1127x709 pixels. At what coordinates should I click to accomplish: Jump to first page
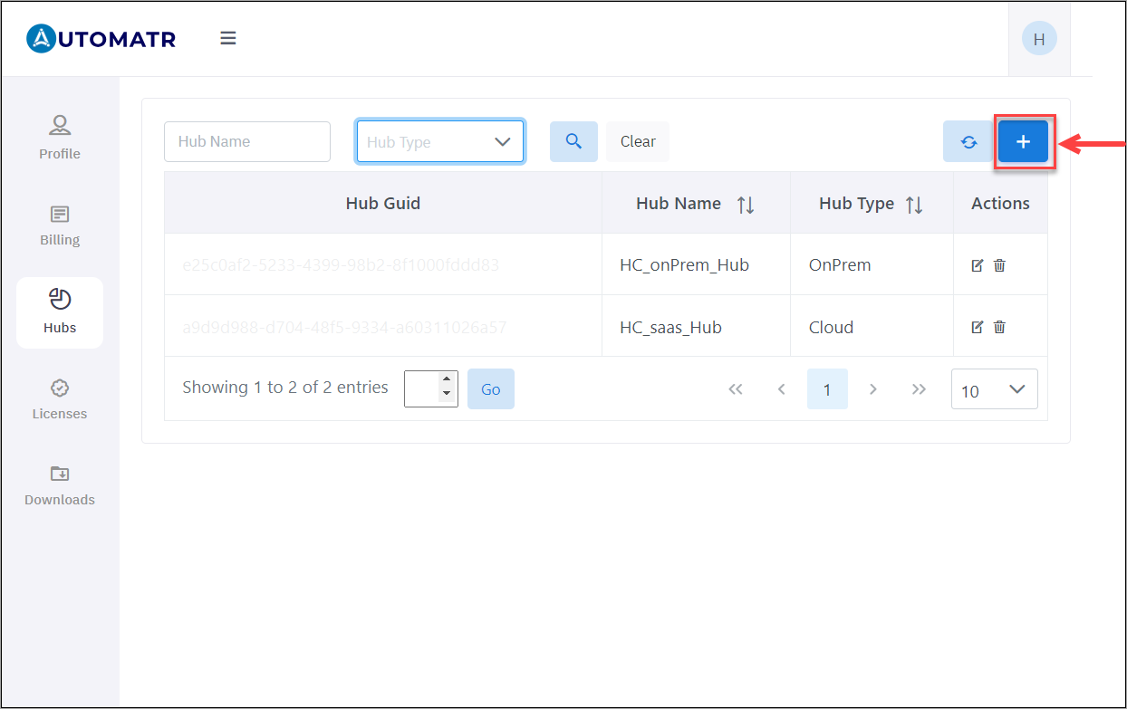coord(736,389)
